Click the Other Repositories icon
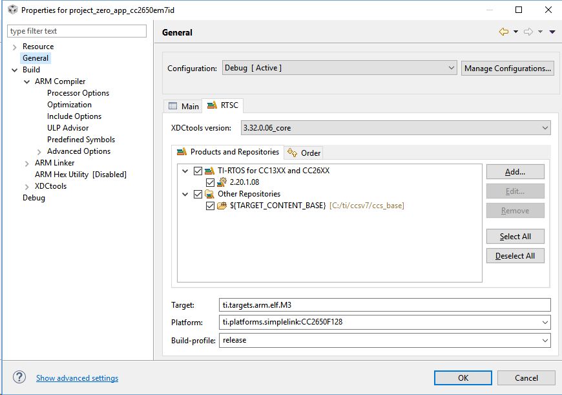The image size is (562, 395). pyautogui.click(x=209, y=194)
